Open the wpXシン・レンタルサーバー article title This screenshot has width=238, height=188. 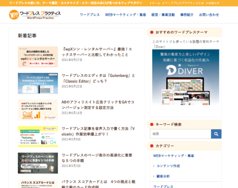97,52
